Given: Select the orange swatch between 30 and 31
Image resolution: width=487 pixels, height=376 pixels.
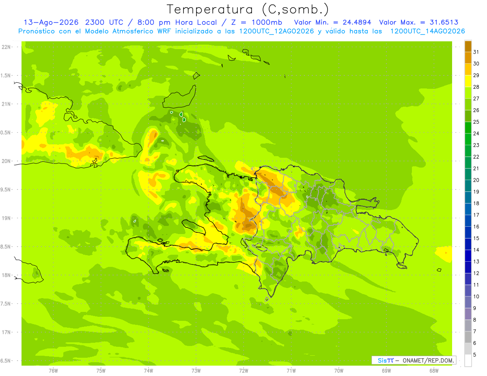Looking at the screenshot, I should (468, 58).
